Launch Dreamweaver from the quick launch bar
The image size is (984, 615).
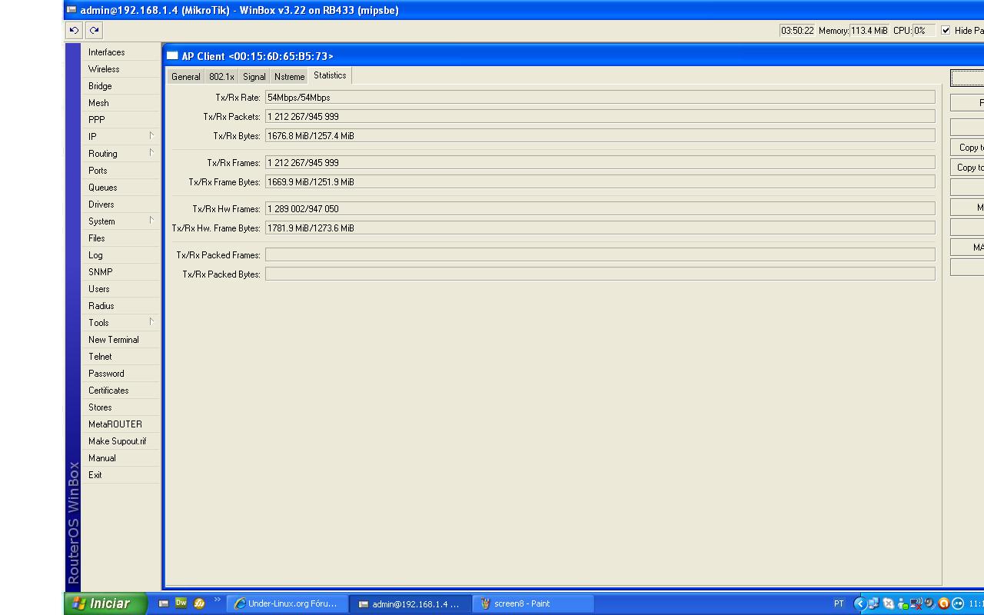tap(181, 603)
